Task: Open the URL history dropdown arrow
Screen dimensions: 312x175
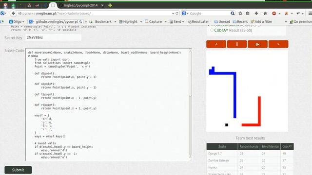Action: [x=173, y=14]
